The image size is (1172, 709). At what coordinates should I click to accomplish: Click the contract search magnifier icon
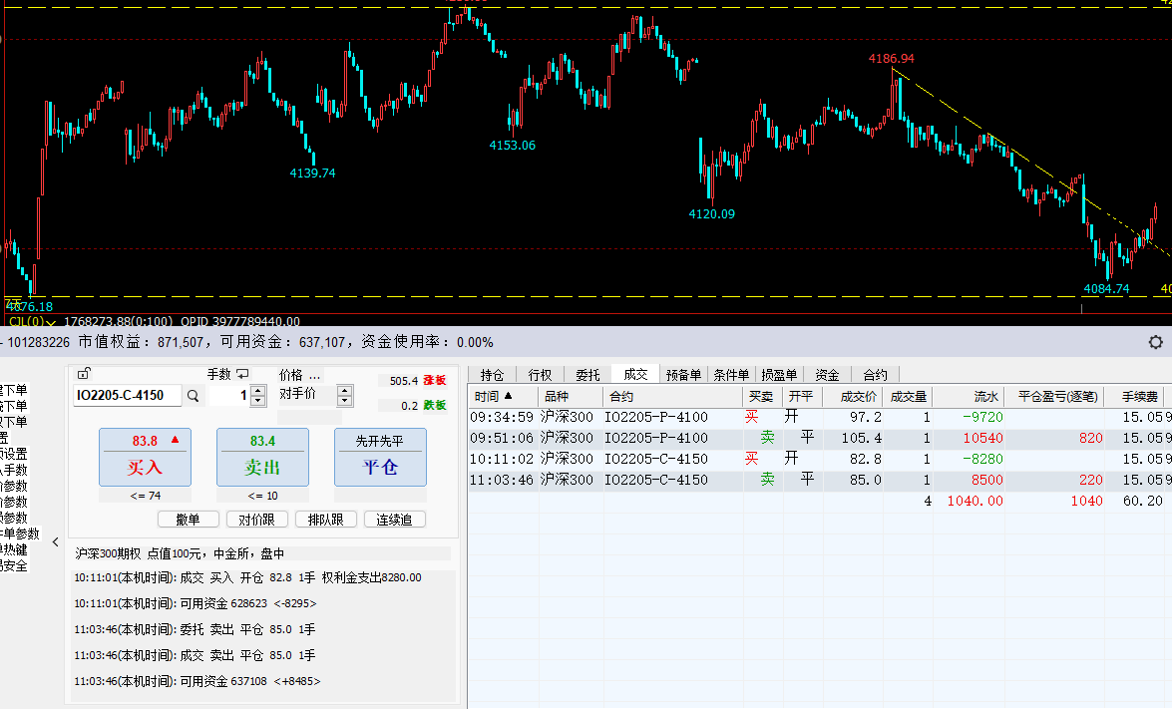click(x=194, y=396)
